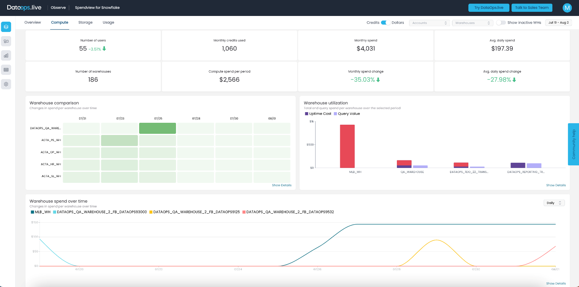Switch to the Overview tab
This screenshot has height=287, width=579.
(x=33, y=22)
